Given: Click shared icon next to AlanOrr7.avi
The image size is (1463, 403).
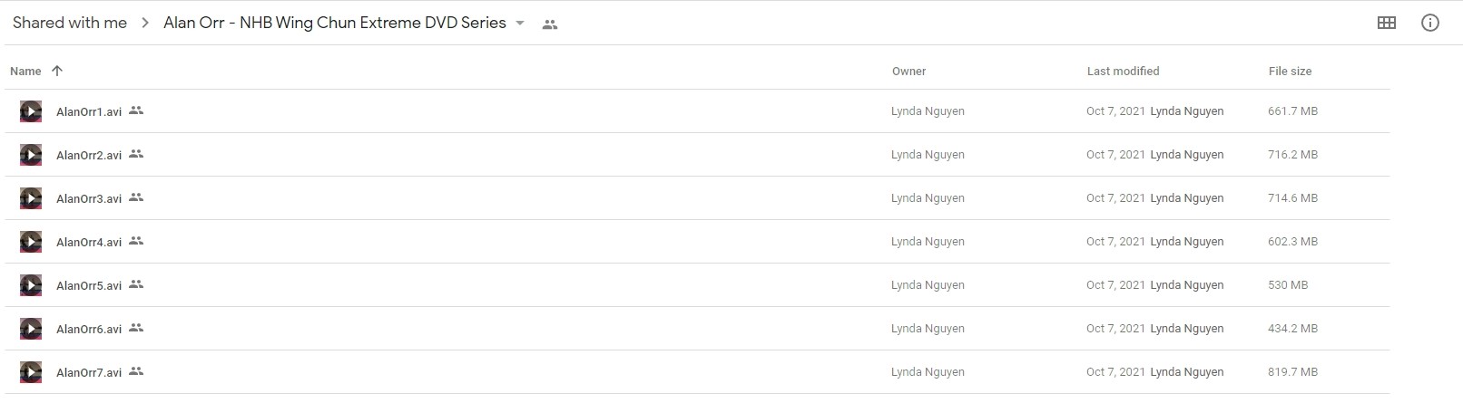Looking at the screenshot, I should (136, 371).
